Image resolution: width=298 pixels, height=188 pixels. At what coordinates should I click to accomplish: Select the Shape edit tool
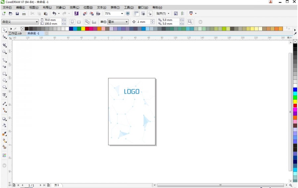pyautogui.click(x=4, y=37)
